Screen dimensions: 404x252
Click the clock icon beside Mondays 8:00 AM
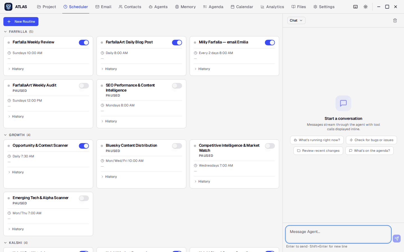[102, 105]
